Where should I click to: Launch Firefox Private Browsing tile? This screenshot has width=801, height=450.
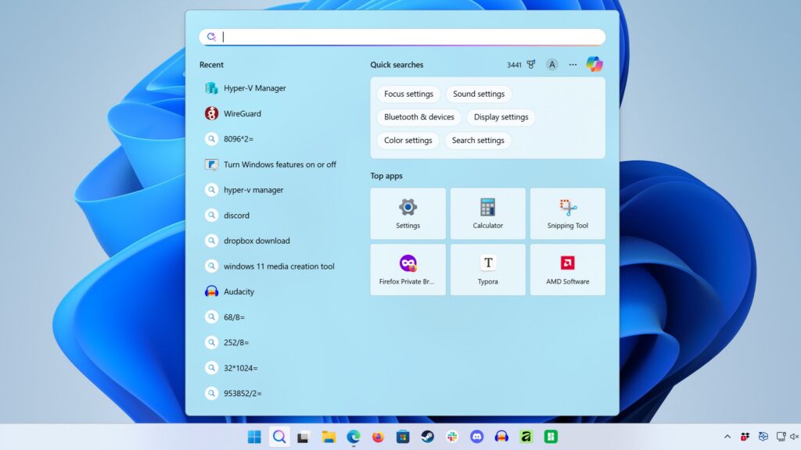[408, 270]
